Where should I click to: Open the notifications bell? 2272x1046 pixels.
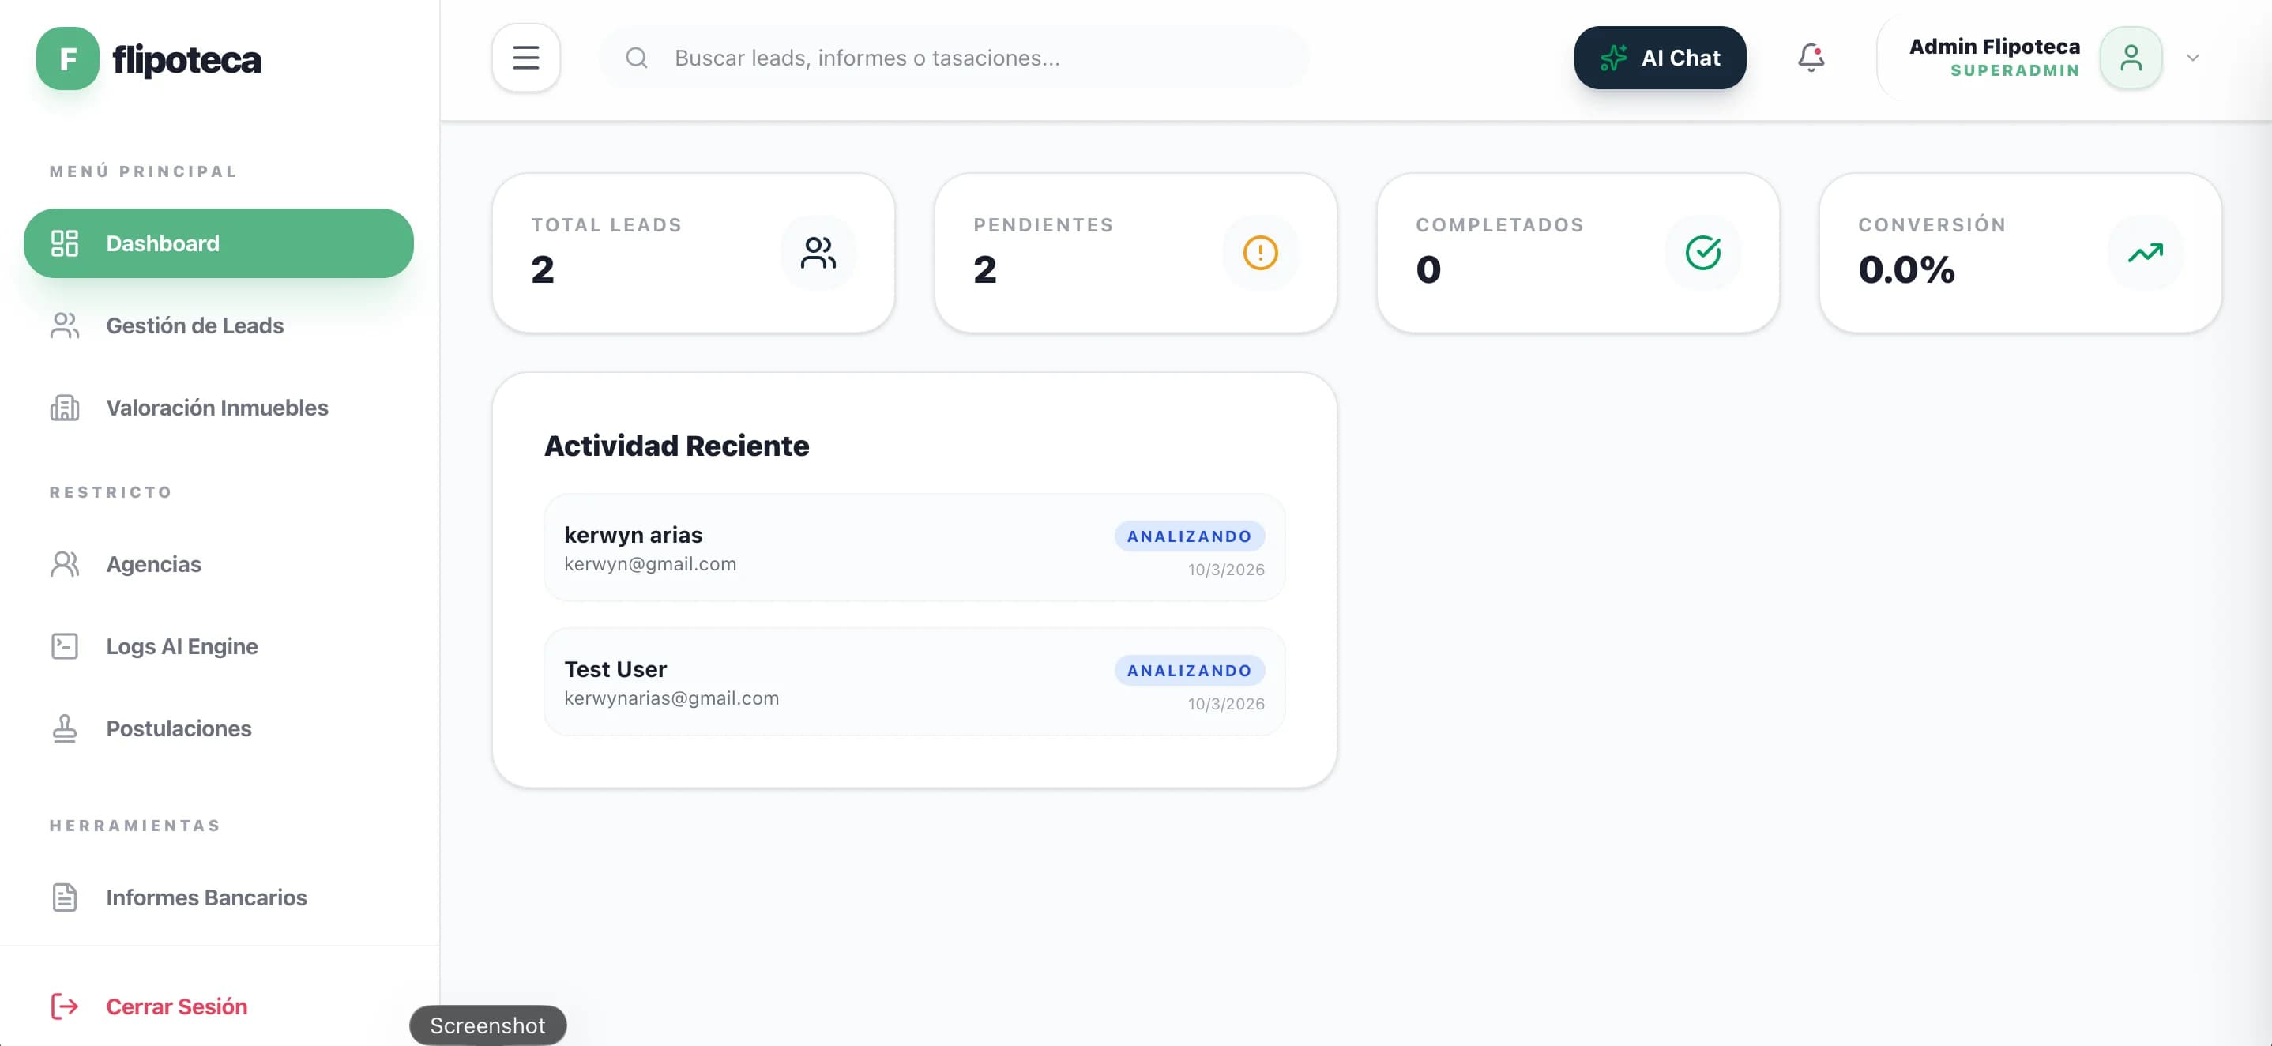click(x=1811, y=58)
